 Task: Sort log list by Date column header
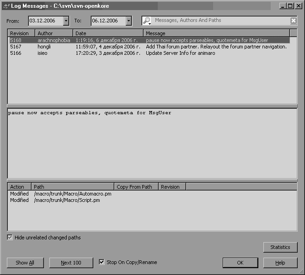[x=108, y=33]
